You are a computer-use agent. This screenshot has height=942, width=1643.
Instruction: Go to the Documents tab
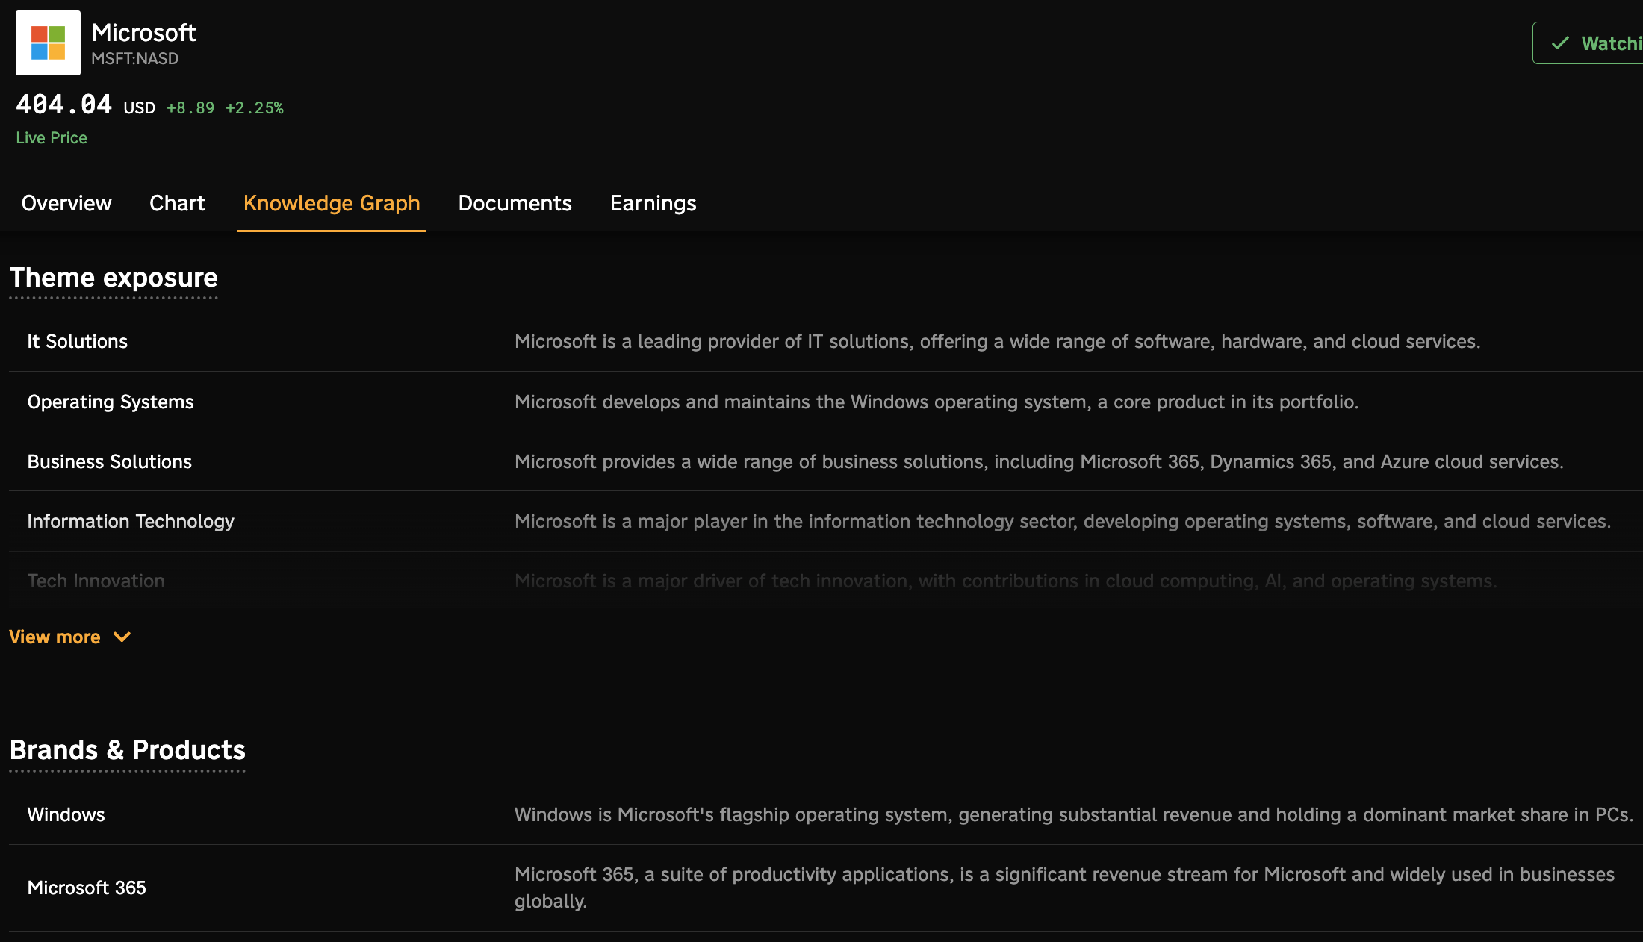[515, 203]
